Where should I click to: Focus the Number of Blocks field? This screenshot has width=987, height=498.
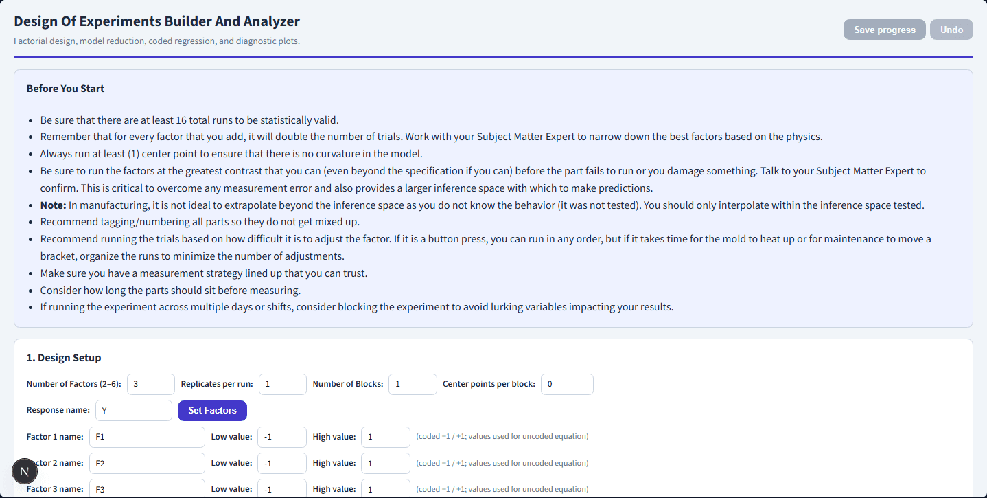[413, 384]
